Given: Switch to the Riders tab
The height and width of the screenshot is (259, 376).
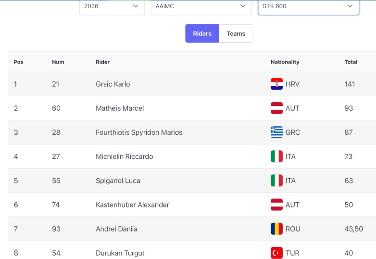Looking at the screenshot, I should (x=202, y=33).
